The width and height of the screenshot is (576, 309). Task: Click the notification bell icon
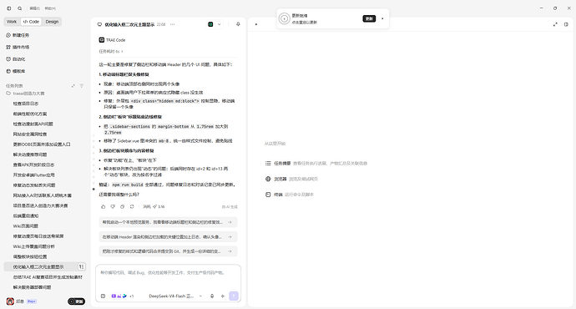pos(238,24)
